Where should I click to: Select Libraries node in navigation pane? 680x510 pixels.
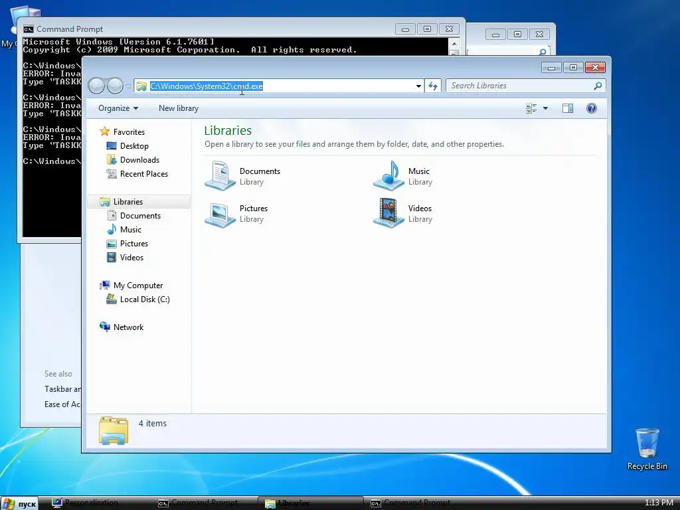coord(128,202)
